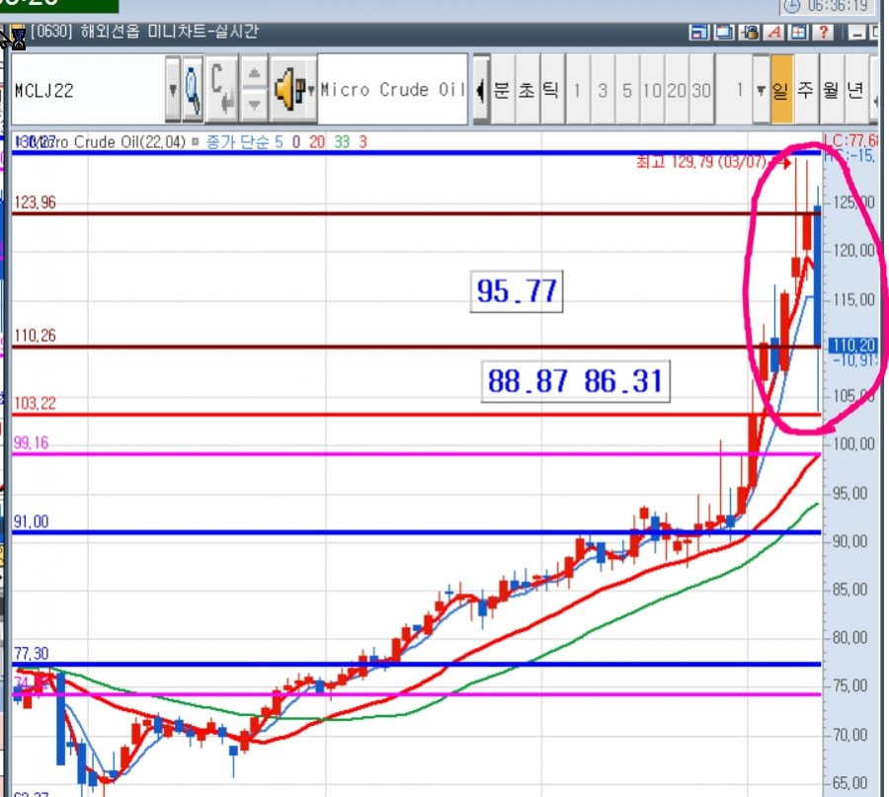Click the 최고 129.79 (03/07) high label
The image size is (889, 797).
tap(701, 162)
